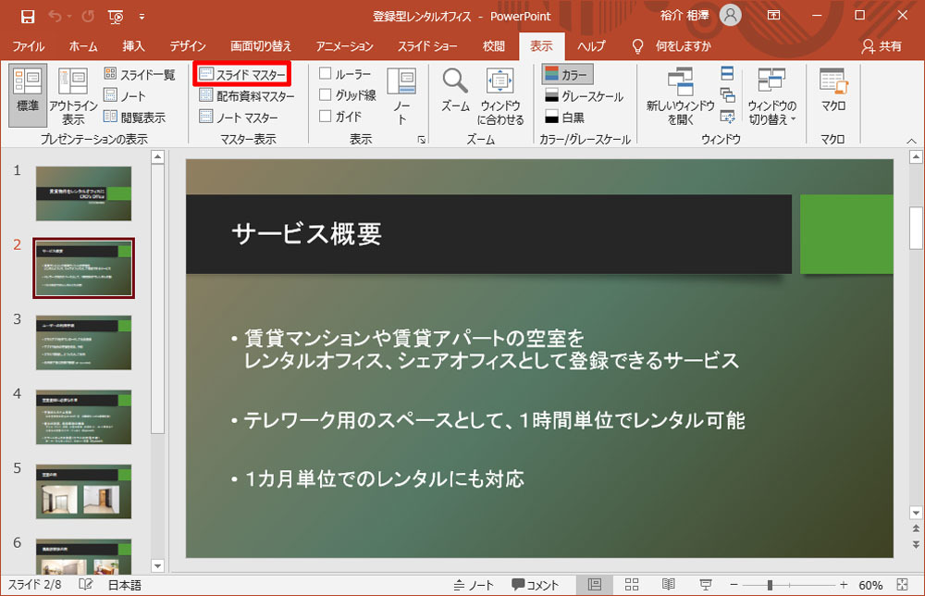Image resolution: width=925 pixels, height=596 pixels.
Task: Open the ファイル tab
Action: (x=29, y=46)
